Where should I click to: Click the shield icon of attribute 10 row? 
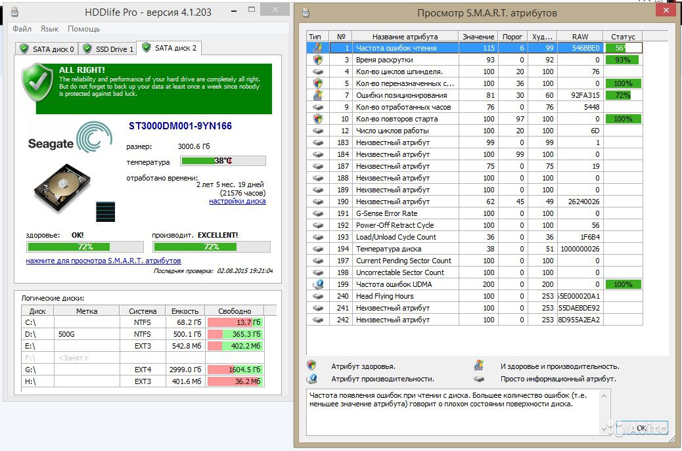pyautogui.click(x=318, y=119)
